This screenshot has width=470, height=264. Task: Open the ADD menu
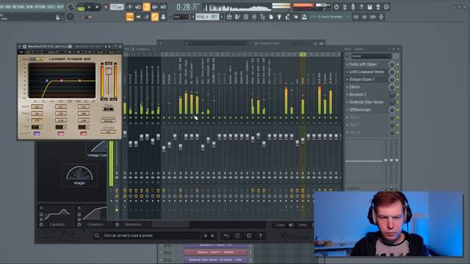click(x=8, y=7)
